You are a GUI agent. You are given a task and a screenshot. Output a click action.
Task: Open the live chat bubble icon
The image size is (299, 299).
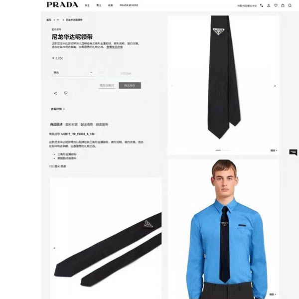coord(294,152)
